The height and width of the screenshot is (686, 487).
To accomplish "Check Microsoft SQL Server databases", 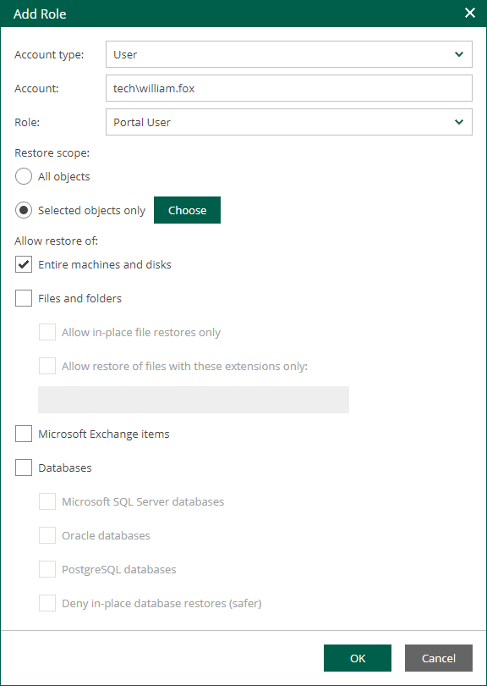I will point(47,501).
